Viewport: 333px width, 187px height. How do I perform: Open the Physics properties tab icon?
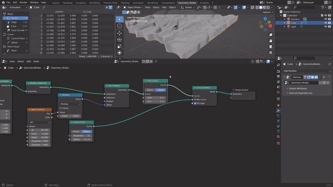click(278, 121)
